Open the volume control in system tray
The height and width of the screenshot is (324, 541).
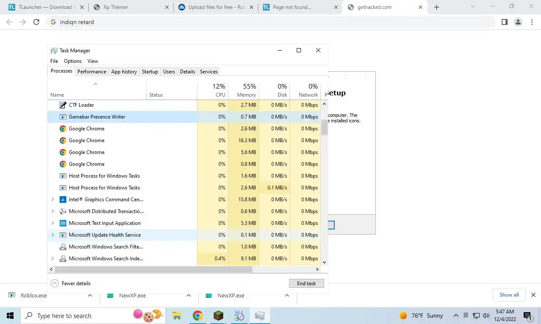pyautogui.click(x=486, y=316)
